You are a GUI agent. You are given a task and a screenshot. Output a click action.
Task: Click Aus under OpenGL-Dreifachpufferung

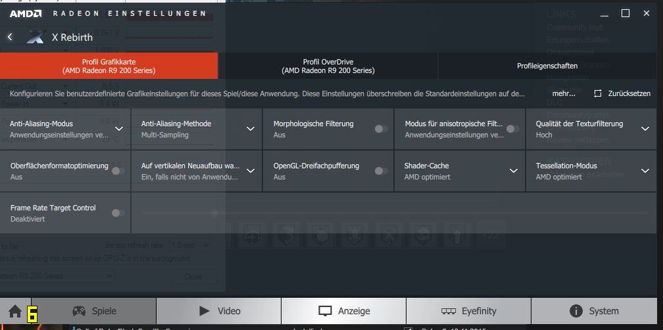point(279,177)
